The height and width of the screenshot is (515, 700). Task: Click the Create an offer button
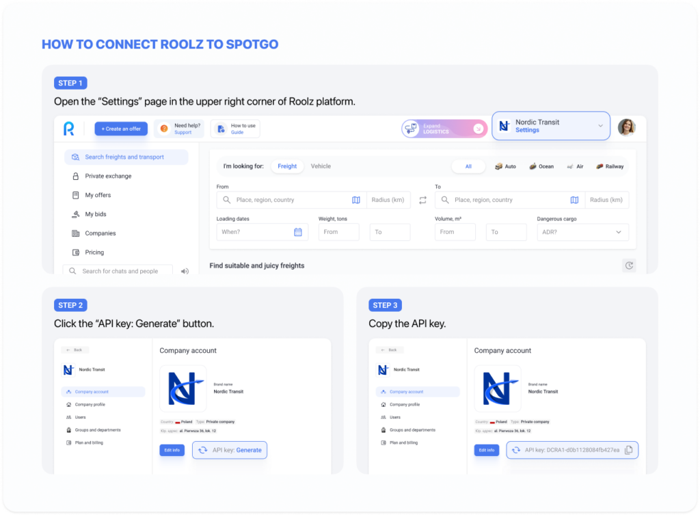pyautogui.click(x=121, y=129)
